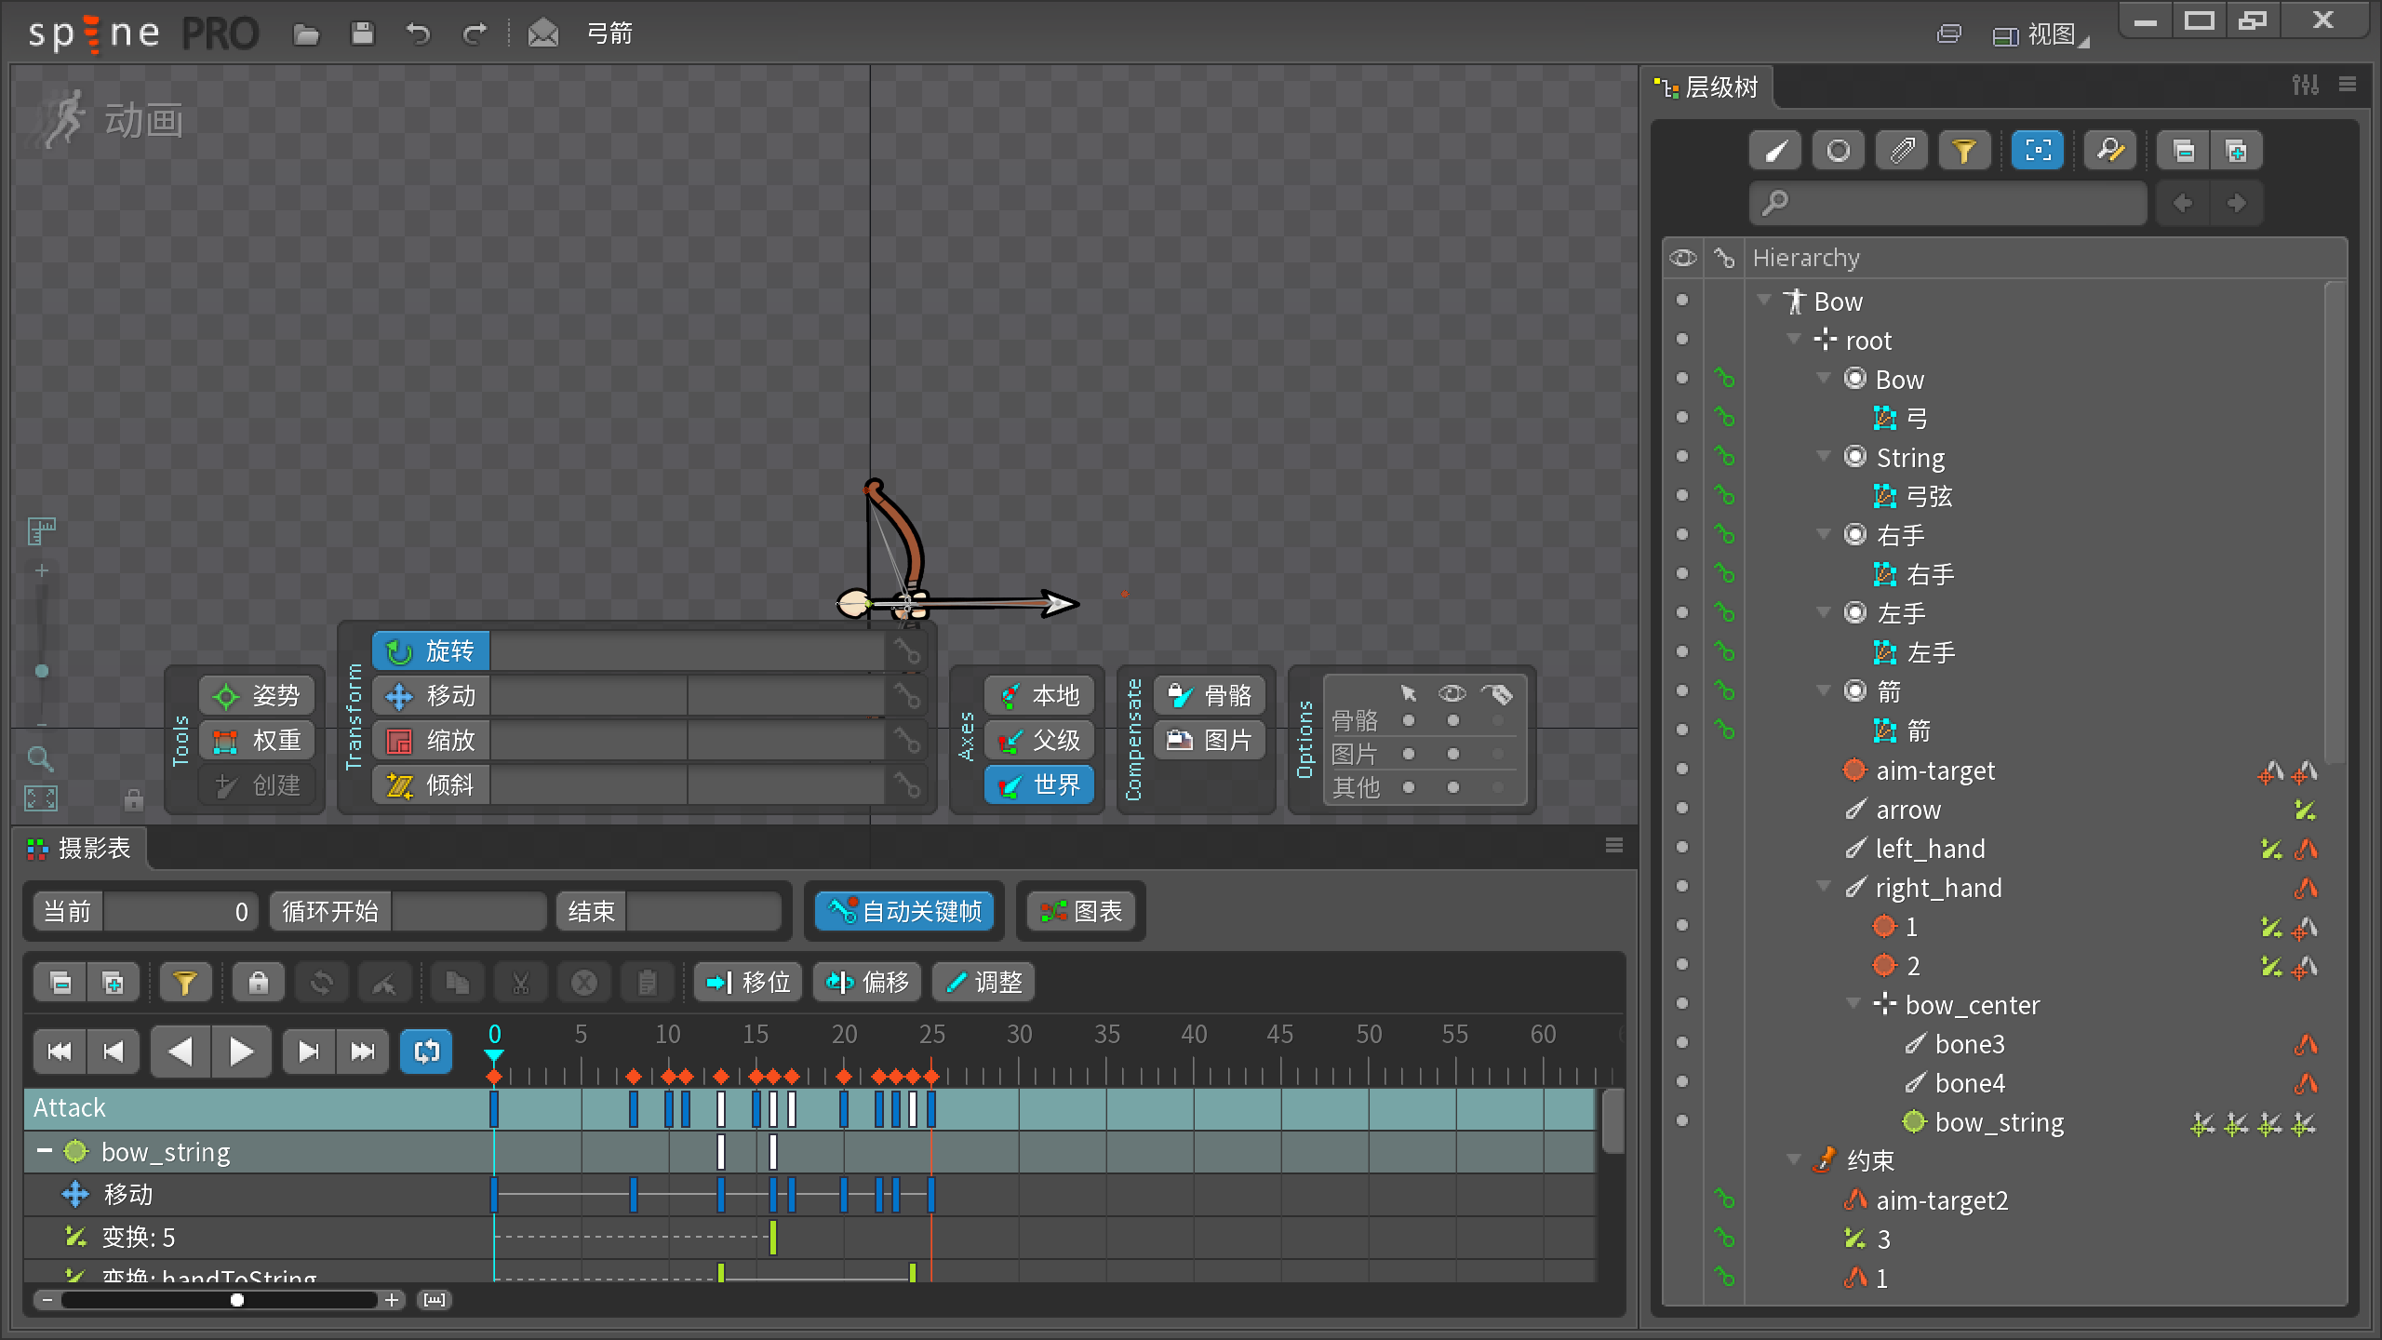This screenshot has width=2382, height=1340.
Task: Toggle the loop playback button
Action: pyautogui.click(x=426, y=1052)
